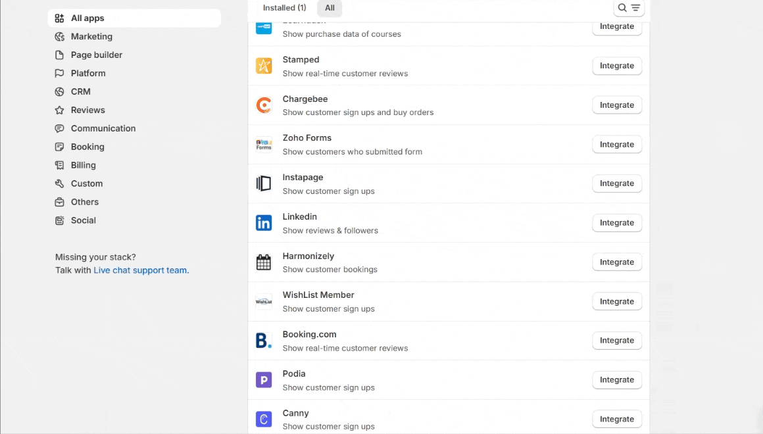Click the filter lines icon

click(635, 8)
